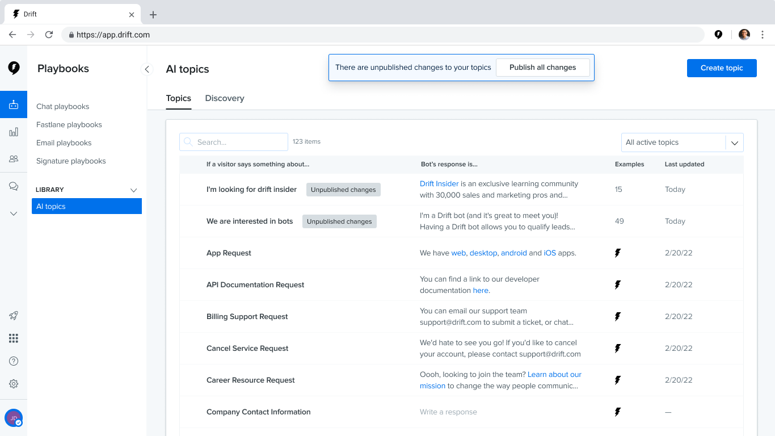The height and width of the screenshot is (436, 775).
Task: Open Signature playbooks in the sidebar
Action: click(71, 161)
